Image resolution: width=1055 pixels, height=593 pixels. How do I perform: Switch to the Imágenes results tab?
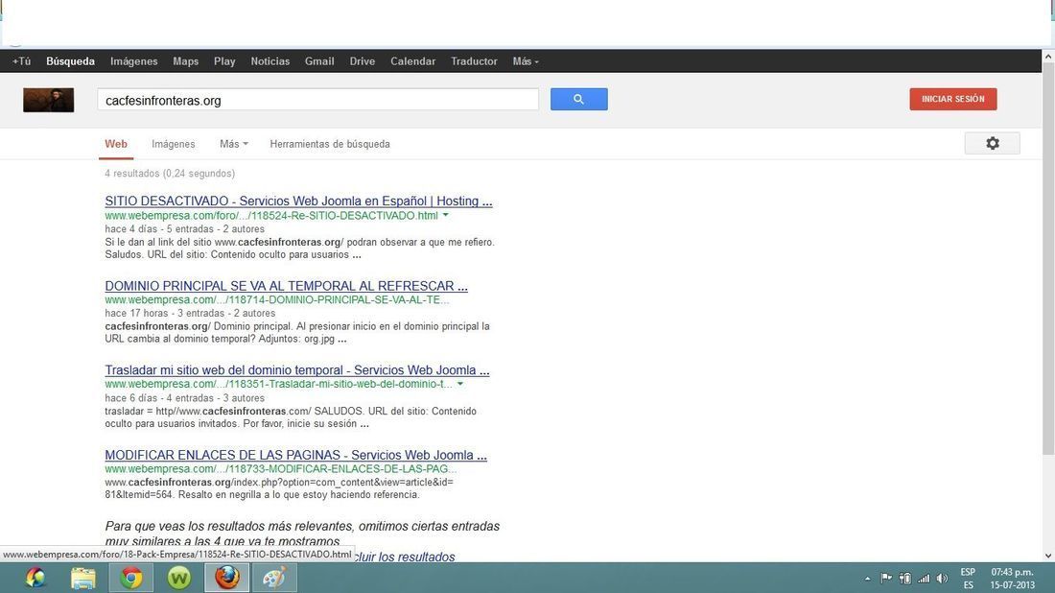173,144
